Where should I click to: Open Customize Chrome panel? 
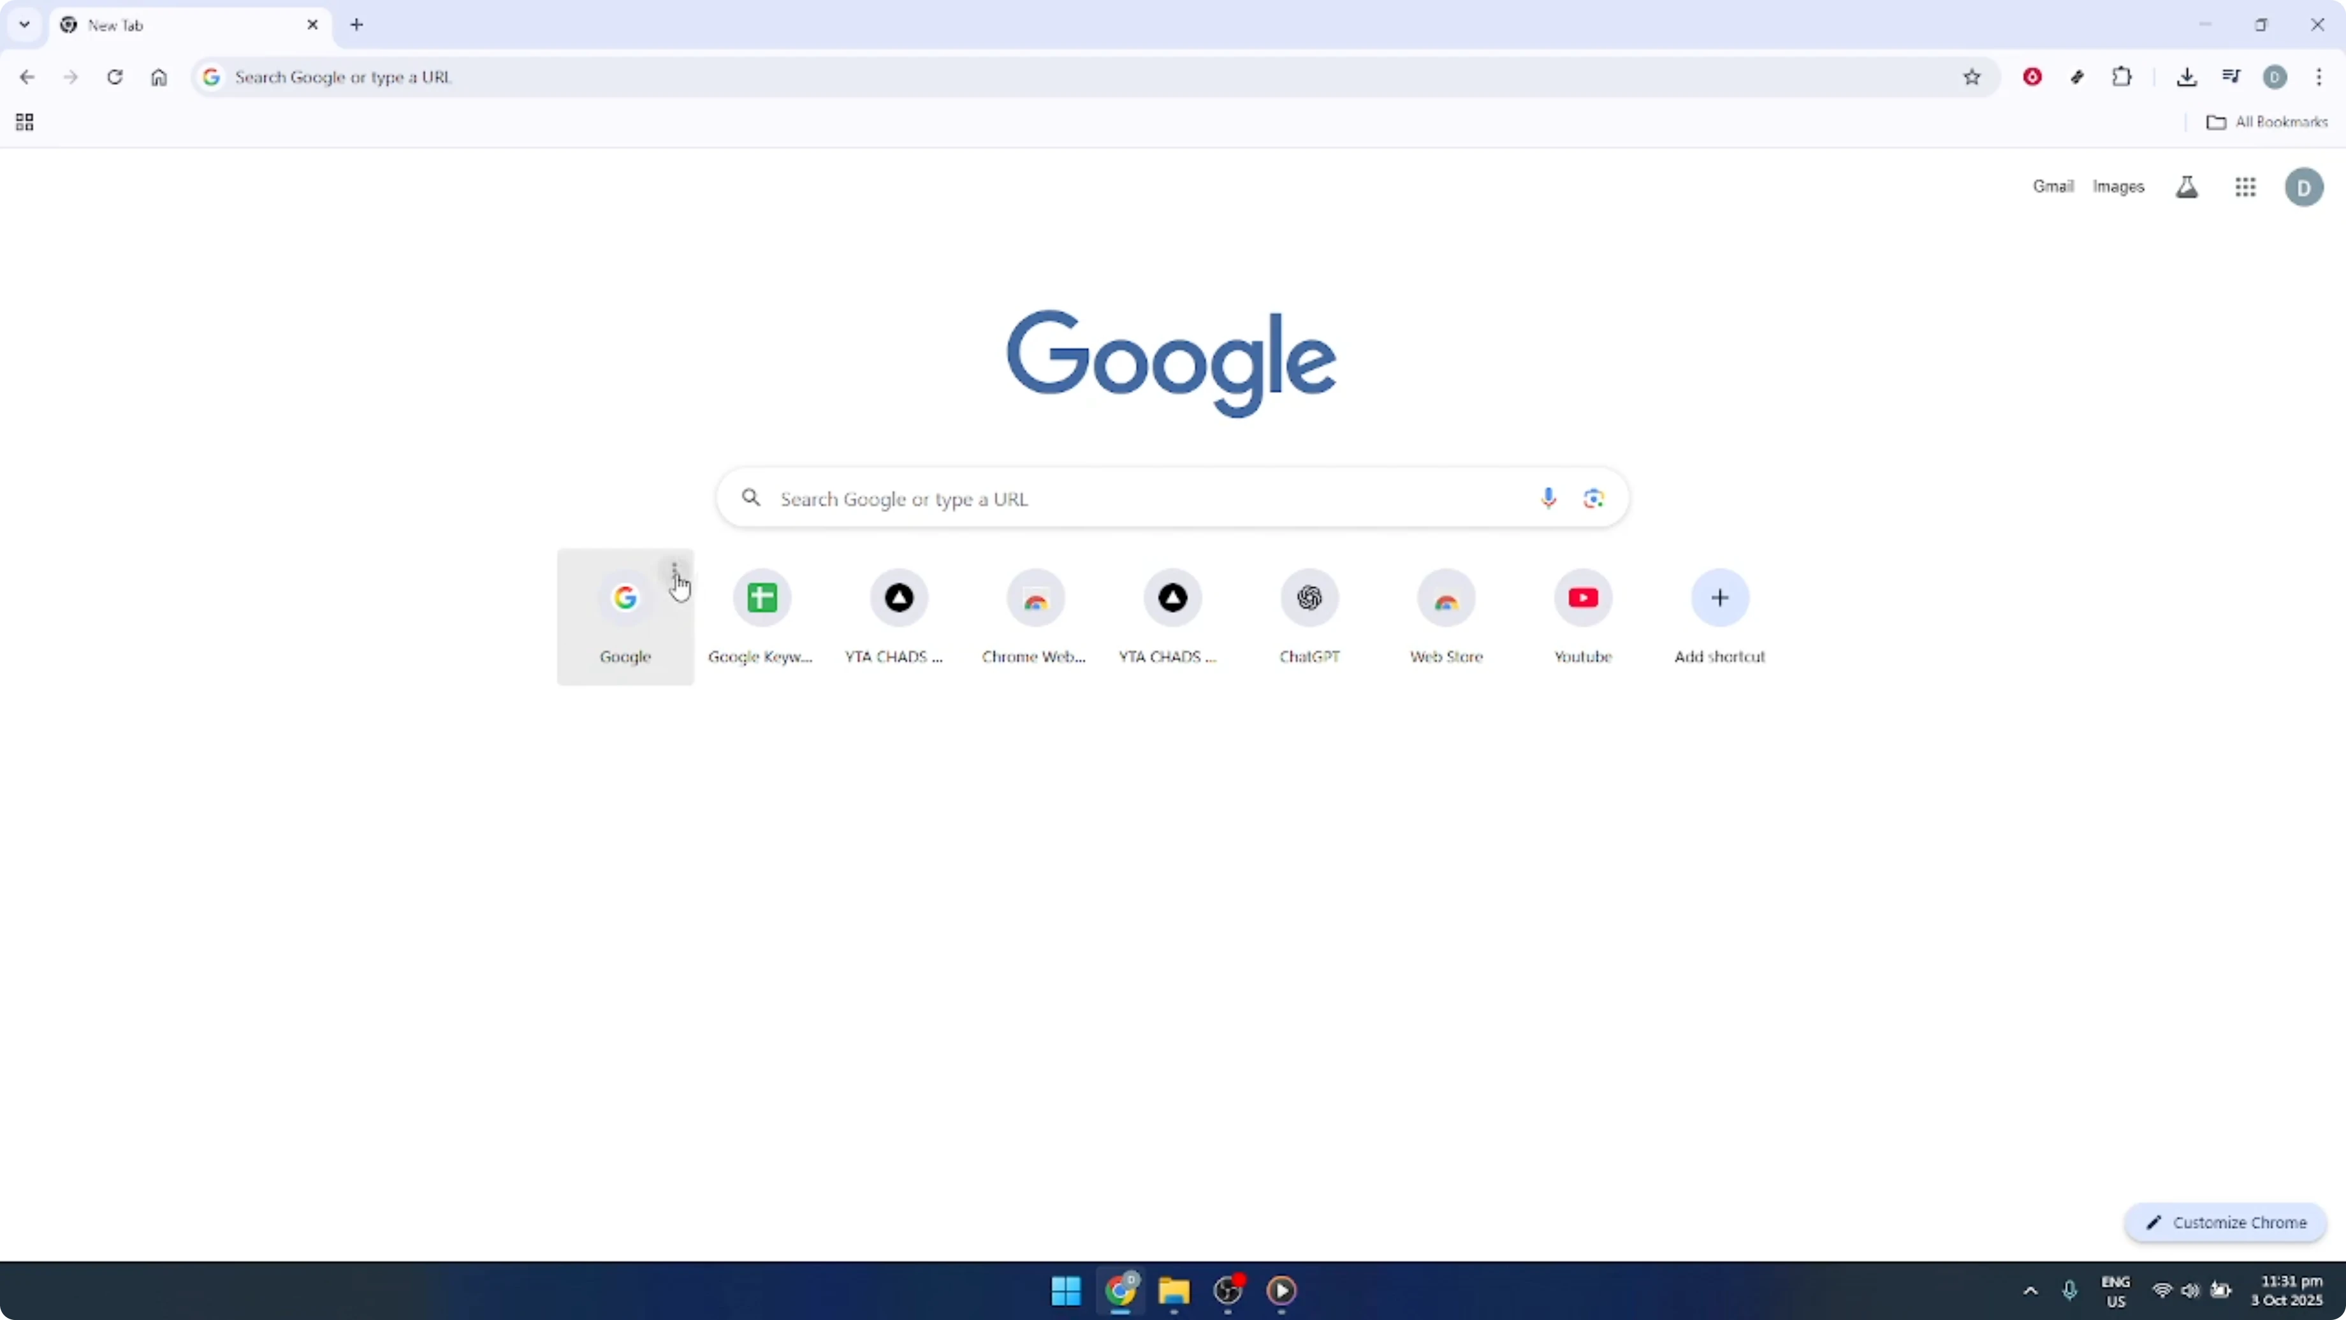tap(2225, 1222)
